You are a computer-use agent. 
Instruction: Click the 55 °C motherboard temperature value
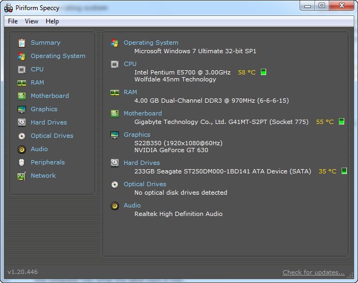pyautogui.click(x=325, y=122)
